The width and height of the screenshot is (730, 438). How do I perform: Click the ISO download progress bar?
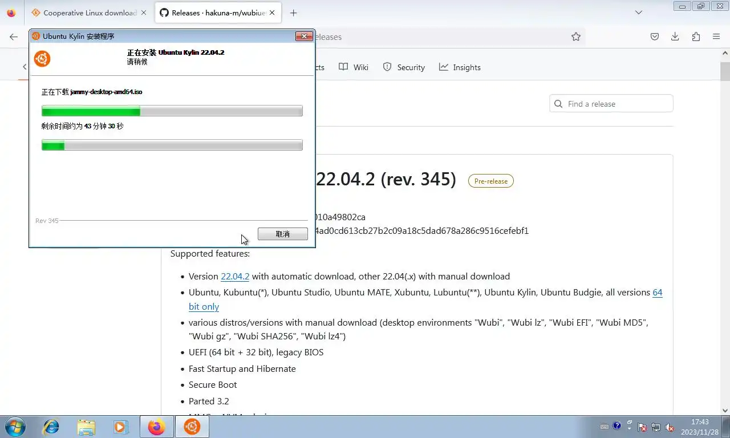[x=172, y=111]
